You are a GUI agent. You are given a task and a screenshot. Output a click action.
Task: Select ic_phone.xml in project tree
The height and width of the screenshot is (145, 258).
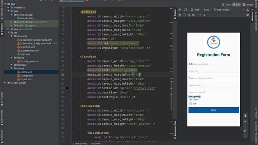pyautogui.click(x=26, y=47)
